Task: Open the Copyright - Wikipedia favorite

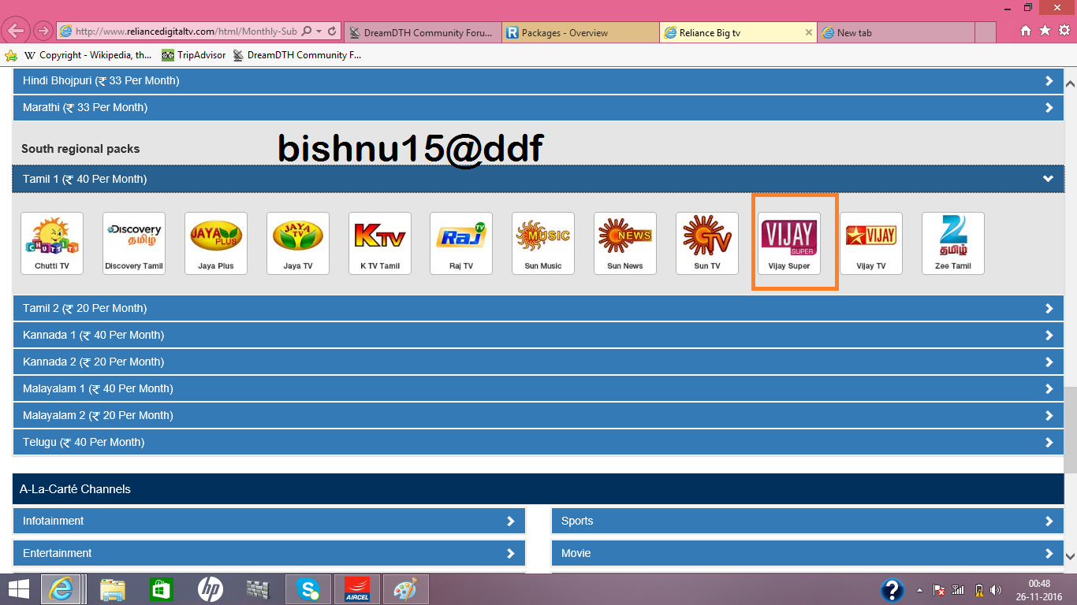Action: coord(88,55)
